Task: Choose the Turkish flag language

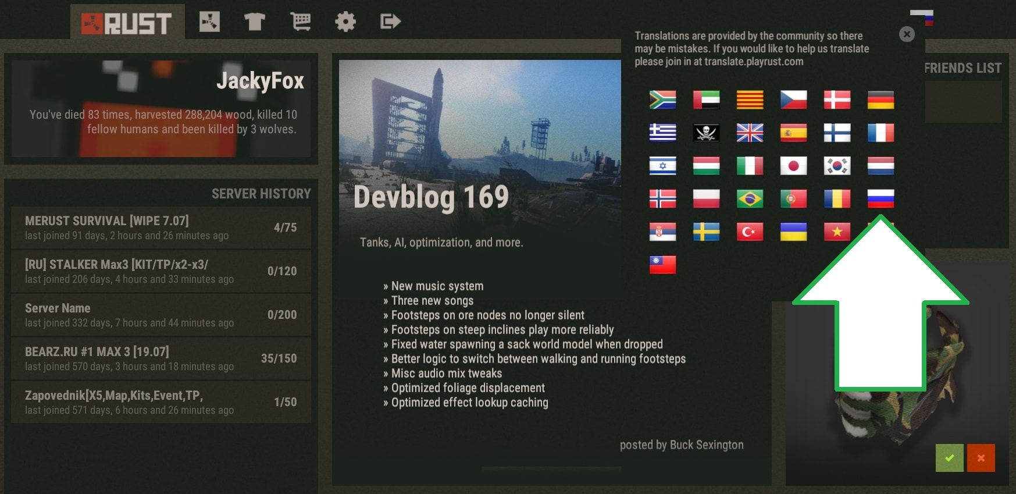Action: pyautogui.click(x=750, y=232)
